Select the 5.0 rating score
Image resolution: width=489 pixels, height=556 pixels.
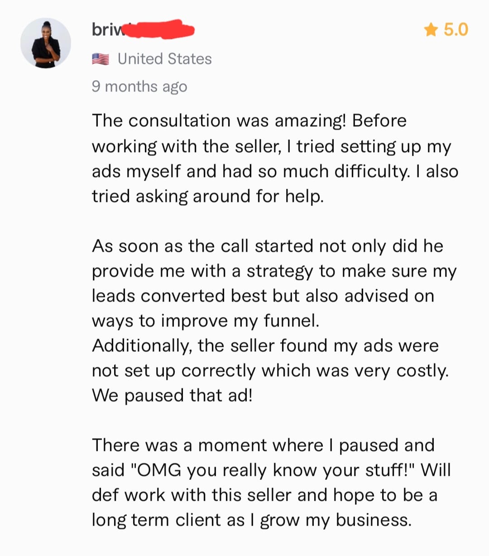tap(455, 30)
